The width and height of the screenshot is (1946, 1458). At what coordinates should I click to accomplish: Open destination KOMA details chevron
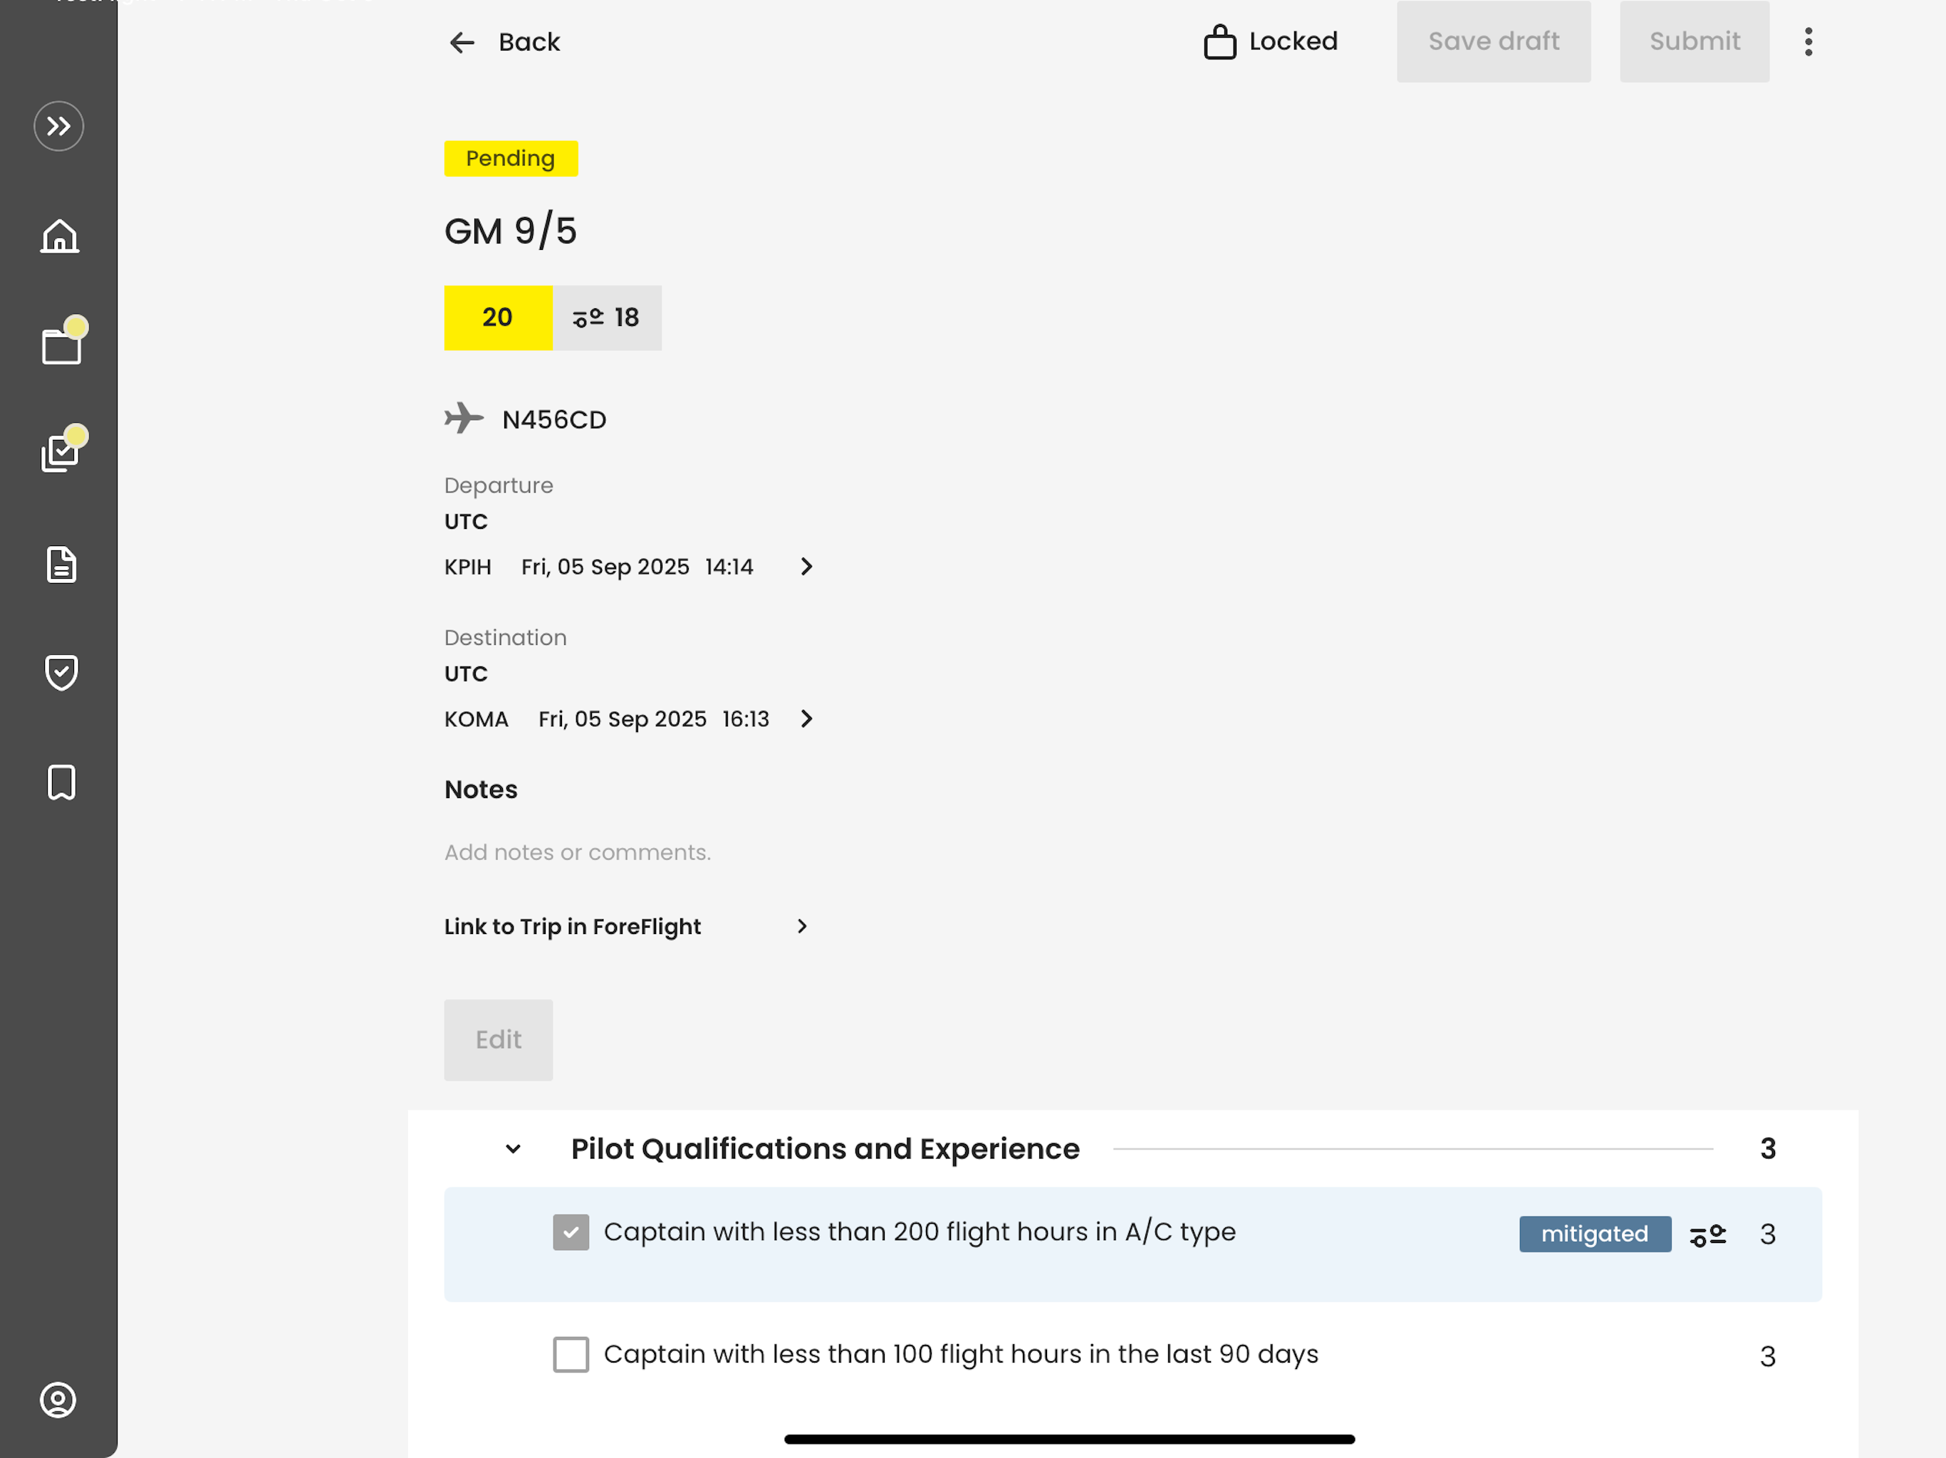click(x=806, y=718)
